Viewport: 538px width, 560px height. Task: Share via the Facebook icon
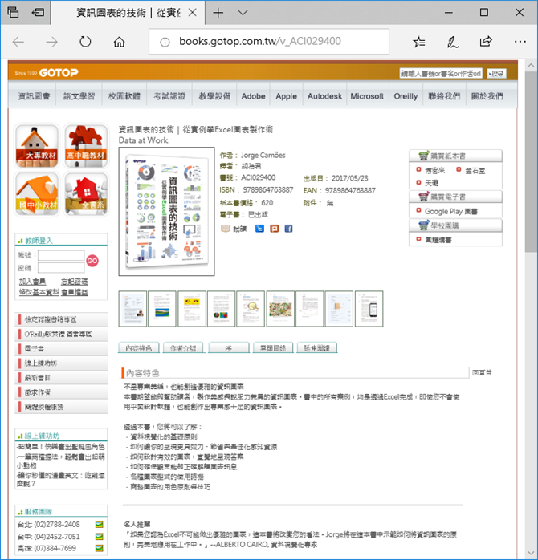point(288,229)
